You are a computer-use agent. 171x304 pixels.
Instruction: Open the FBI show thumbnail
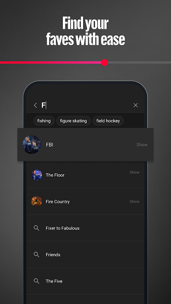[32, 145]
